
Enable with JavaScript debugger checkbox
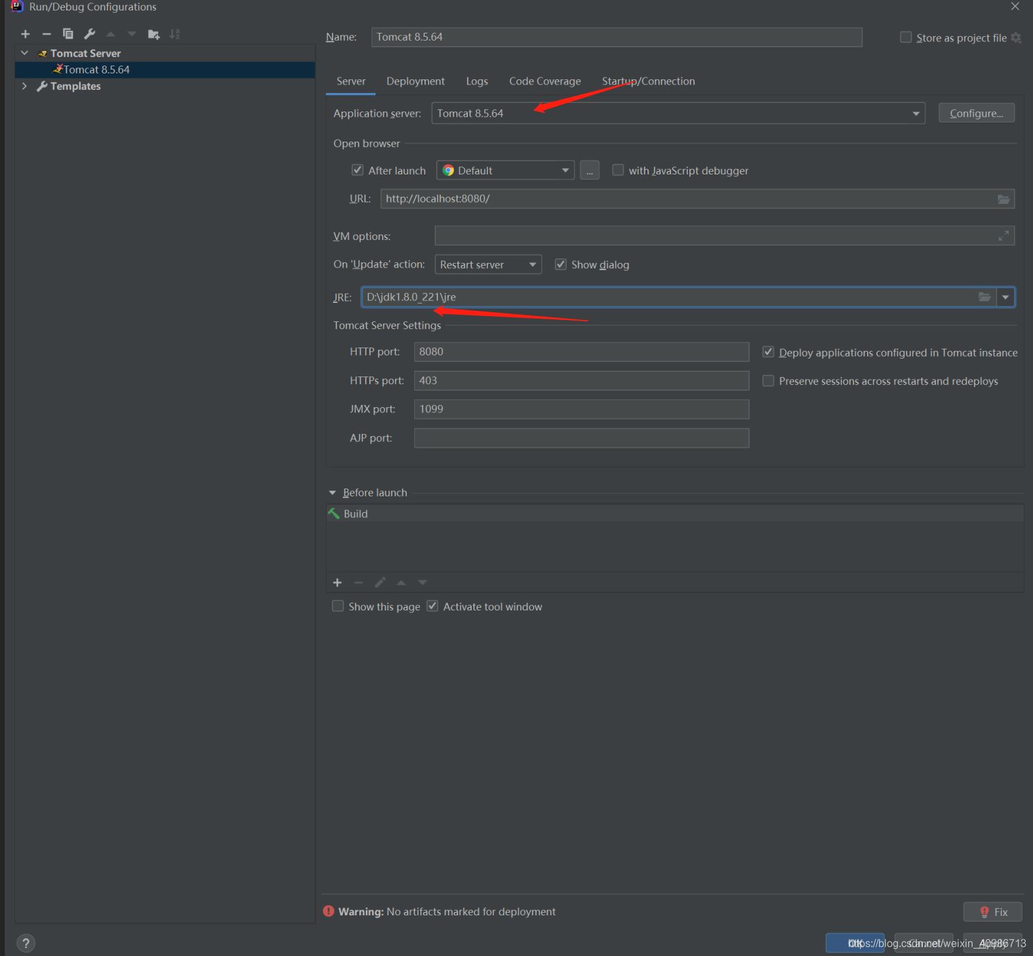pyautogui.click(x=617, y=170)
